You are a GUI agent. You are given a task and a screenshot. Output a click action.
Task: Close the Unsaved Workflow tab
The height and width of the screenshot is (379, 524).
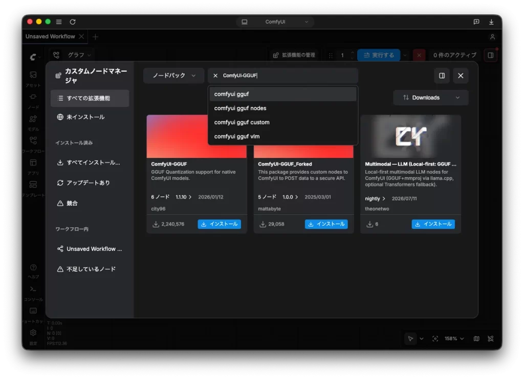coord(81,36)
